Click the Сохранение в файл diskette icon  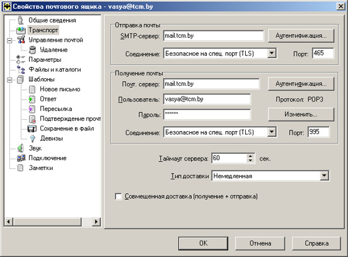click(32, 128)
